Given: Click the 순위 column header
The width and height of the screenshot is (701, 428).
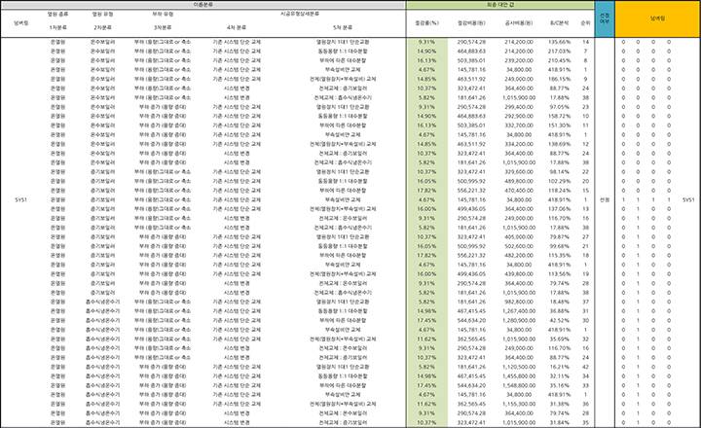Looking at the screenshot, I should tap(584, 21).
